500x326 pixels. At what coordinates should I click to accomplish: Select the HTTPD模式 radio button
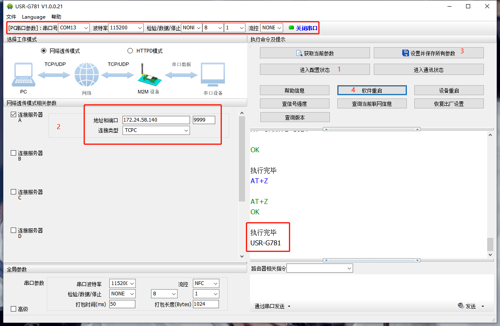[130, 51]
